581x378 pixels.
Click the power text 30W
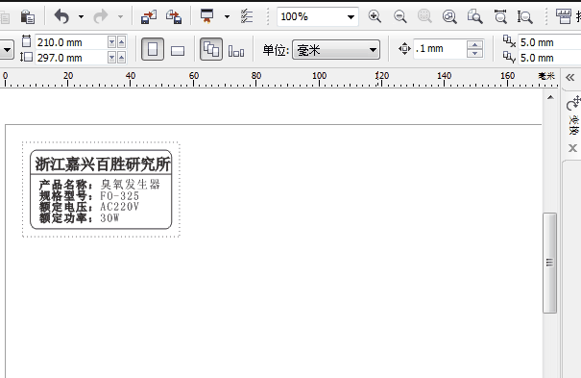coord(109,217)
